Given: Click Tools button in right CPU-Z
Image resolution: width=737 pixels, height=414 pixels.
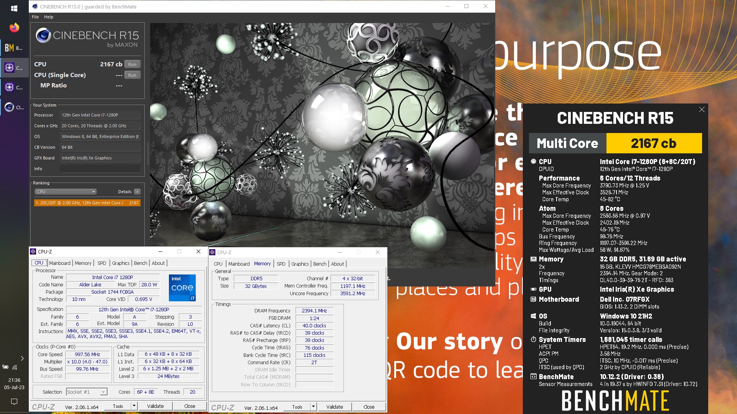Looking at the screenshot, I should pyautogui.click(x=297, y=407).
